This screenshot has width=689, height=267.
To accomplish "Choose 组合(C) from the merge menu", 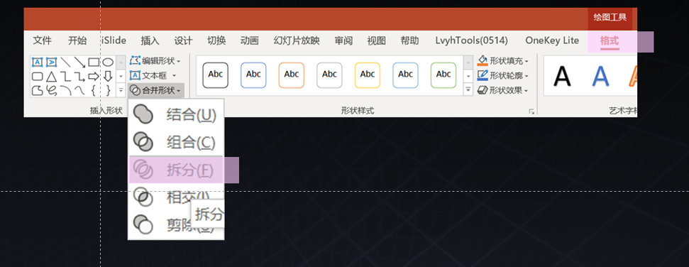I will [176, 142].
